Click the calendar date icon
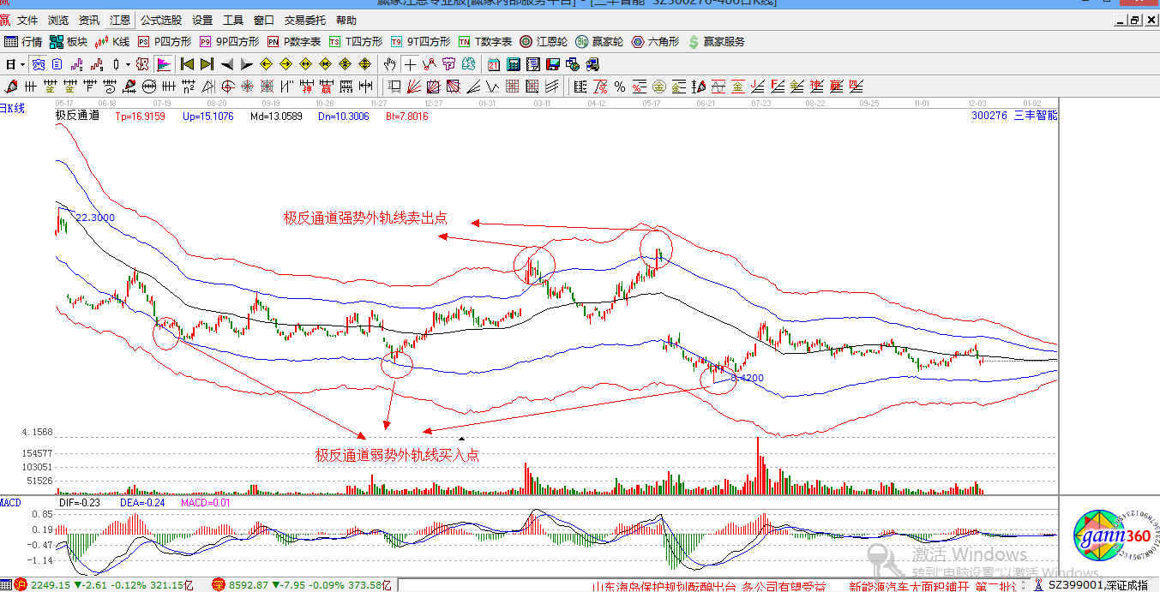The image size is (1160, 592). (494, 64)
